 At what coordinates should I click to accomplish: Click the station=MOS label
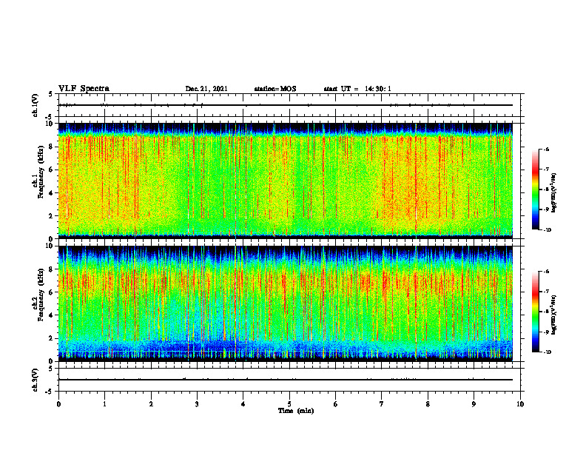pyautogui.click(x=275, y=89)
